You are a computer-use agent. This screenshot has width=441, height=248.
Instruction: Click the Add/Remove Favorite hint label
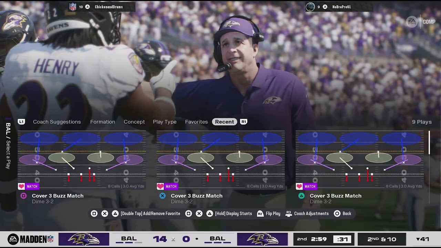[150, 214]
